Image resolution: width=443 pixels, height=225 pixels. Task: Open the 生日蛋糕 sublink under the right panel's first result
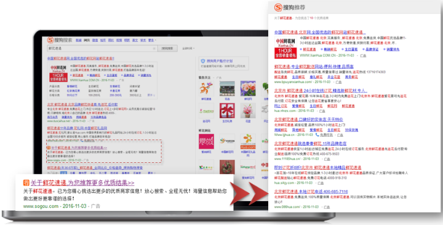click(x=351, y=49)
